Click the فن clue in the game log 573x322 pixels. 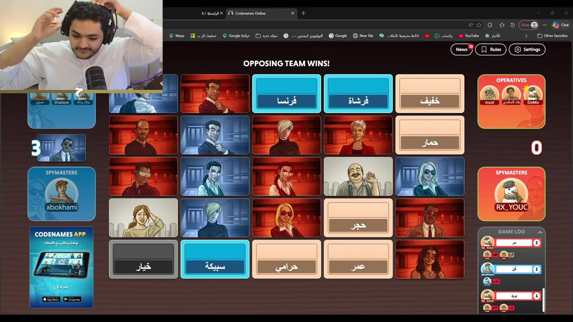click(x=514, y=269)
